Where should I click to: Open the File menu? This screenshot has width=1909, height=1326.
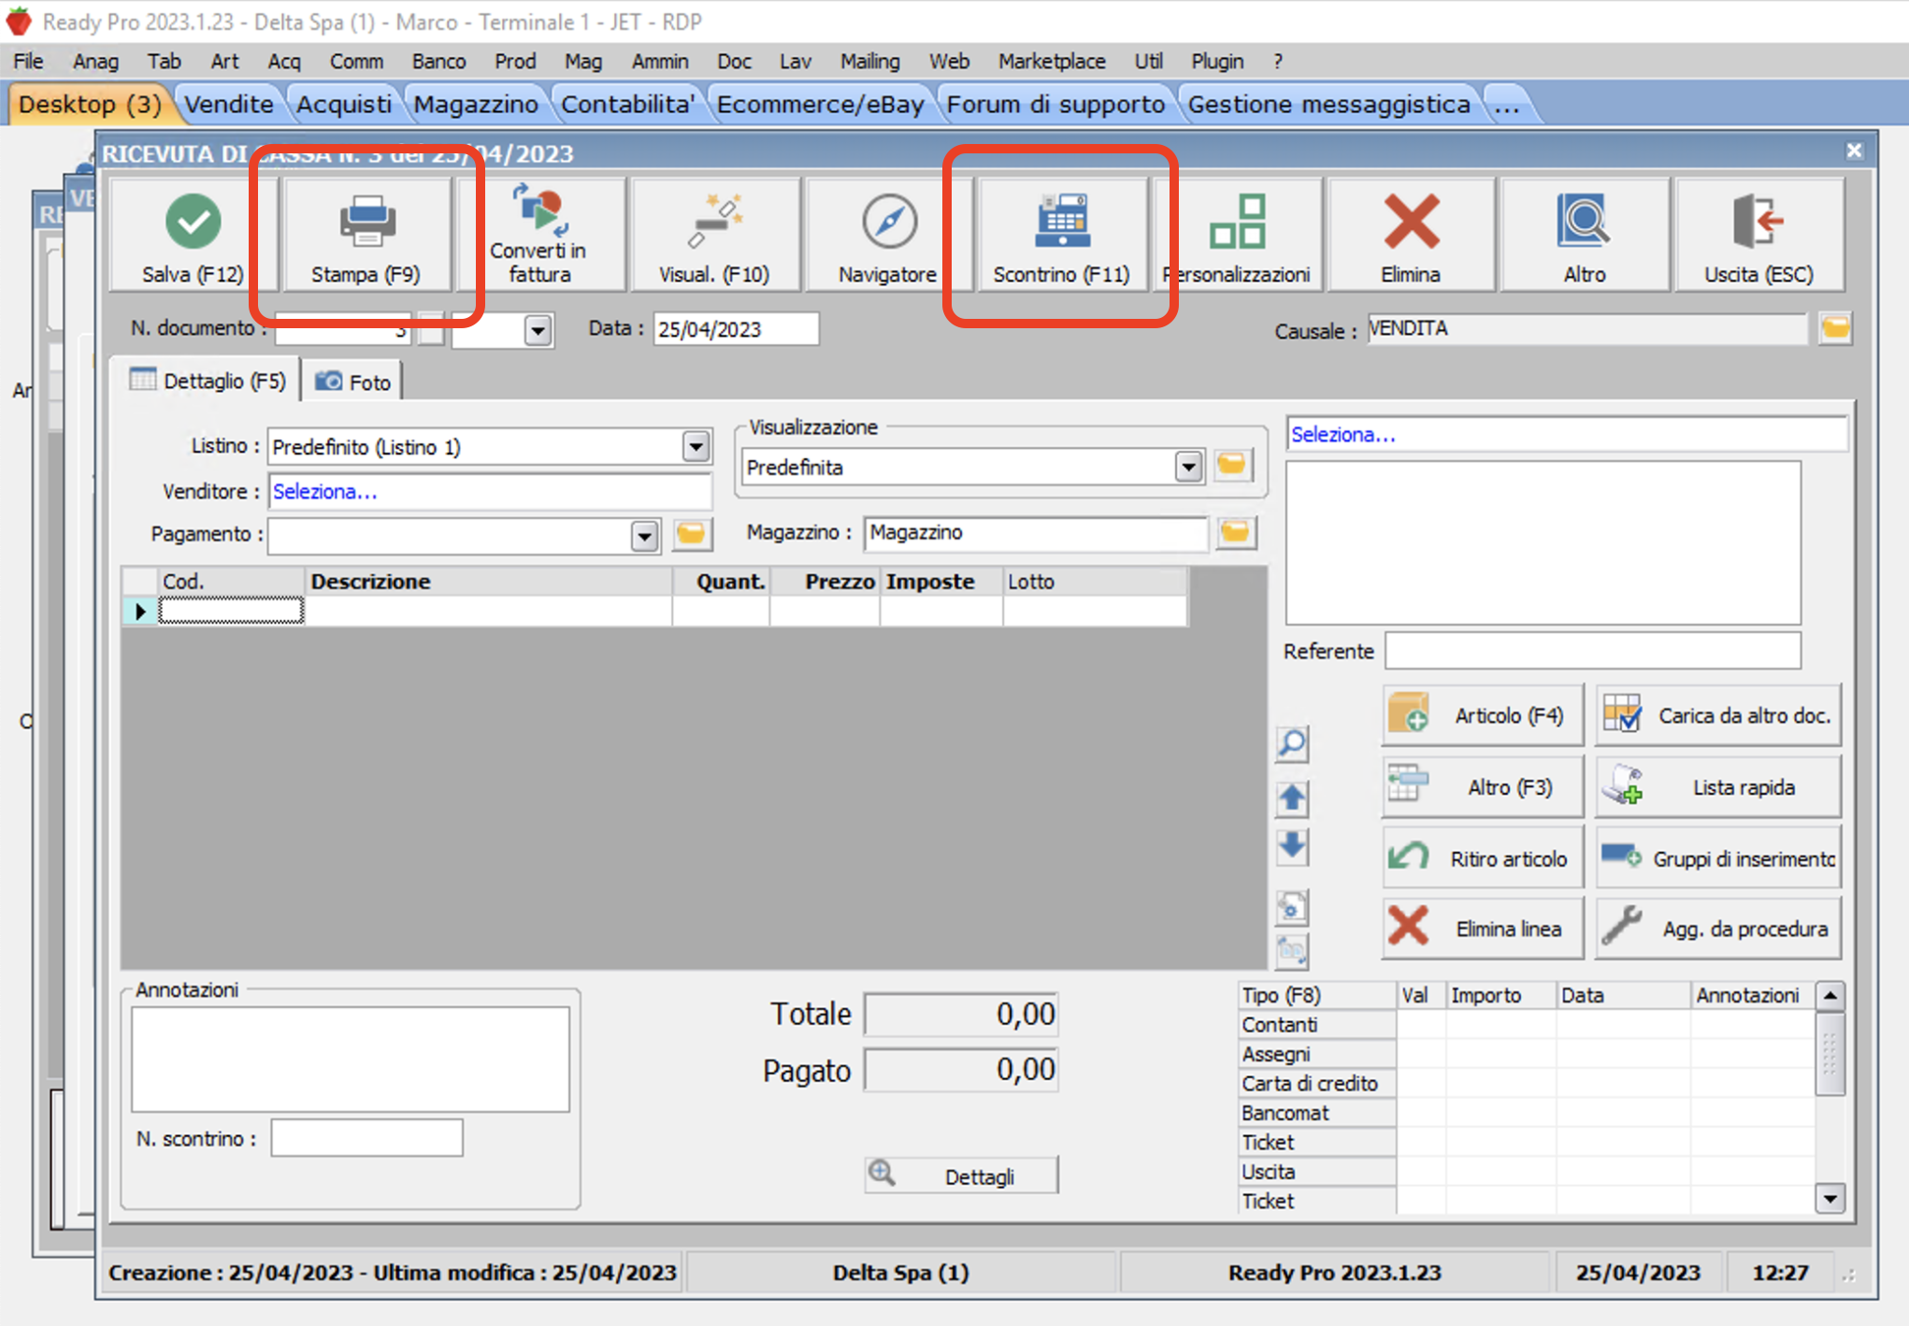[x=28, y=62]
